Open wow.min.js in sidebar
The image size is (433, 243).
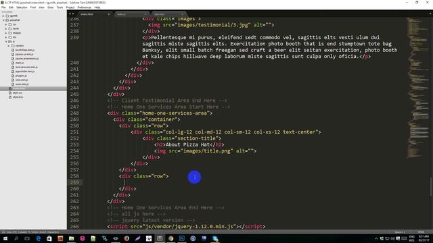point(22,84)
